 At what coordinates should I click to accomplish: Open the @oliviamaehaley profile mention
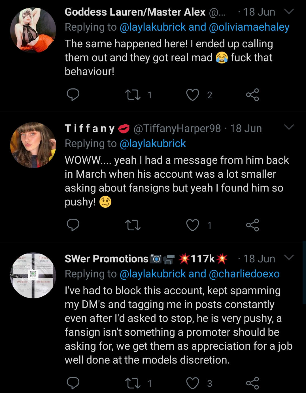(x=249, y=27)
